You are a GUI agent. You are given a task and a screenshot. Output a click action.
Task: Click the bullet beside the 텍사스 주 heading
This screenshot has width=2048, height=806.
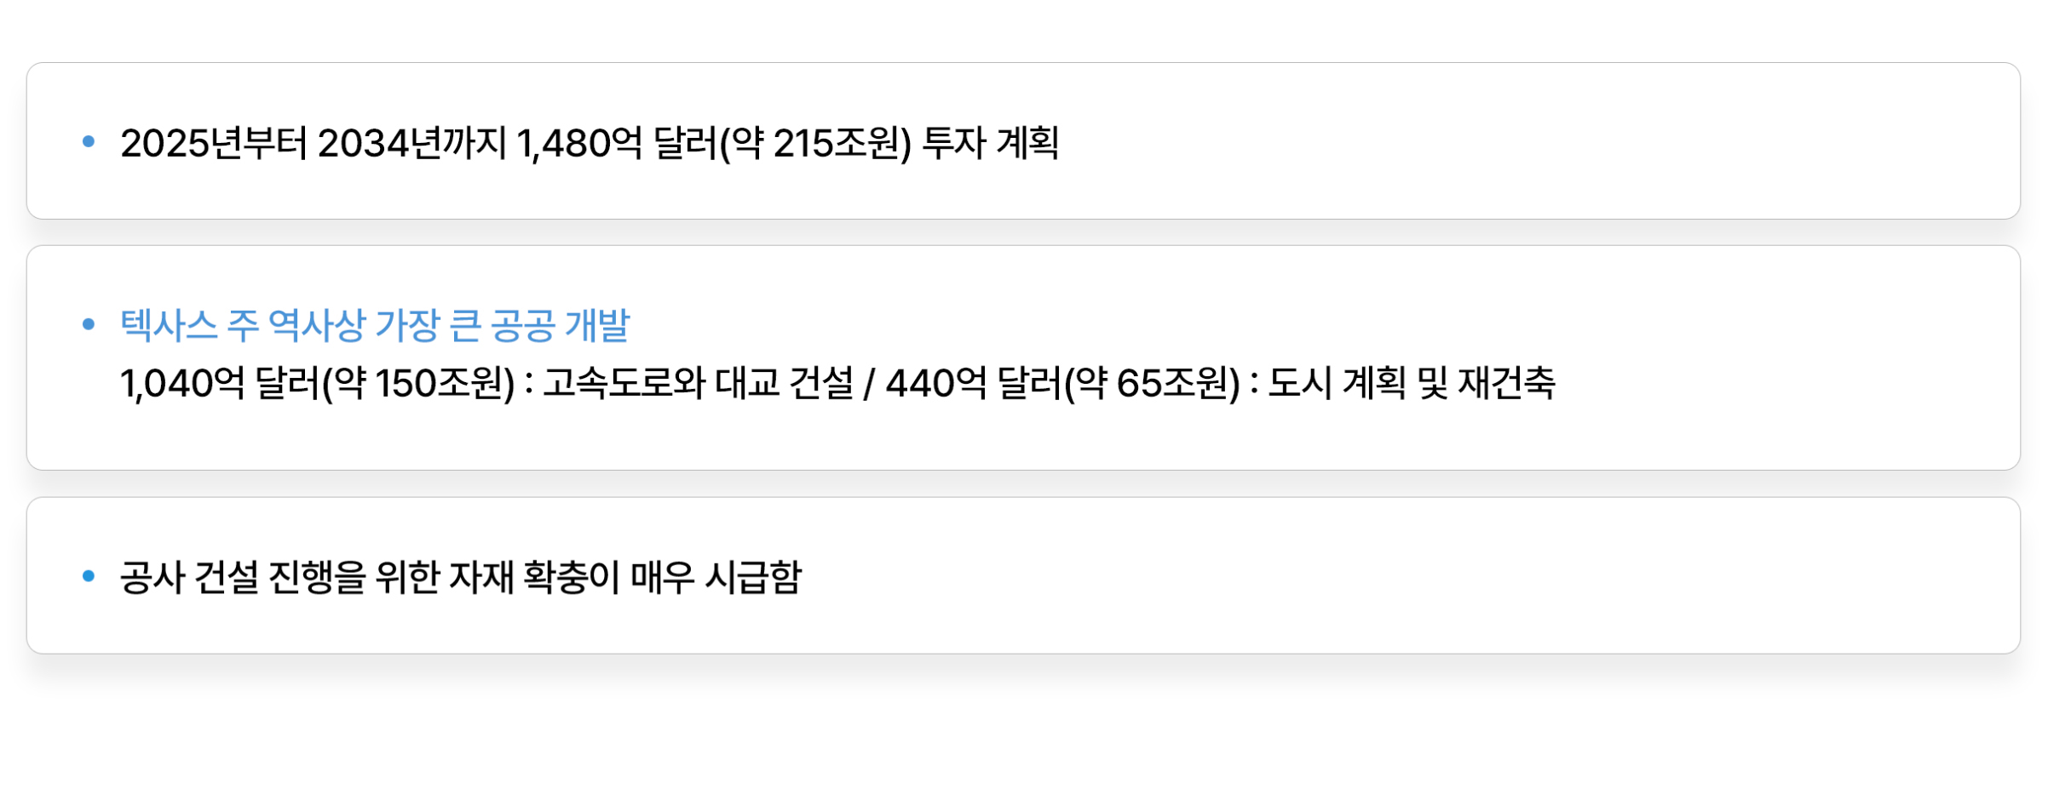[x=89, y=324]
